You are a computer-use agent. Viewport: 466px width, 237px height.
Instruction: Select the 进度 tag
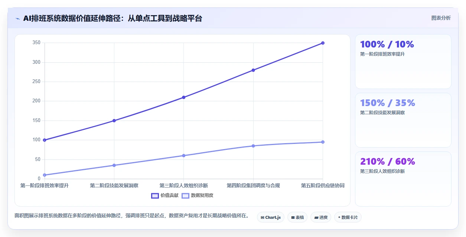[x=321, y=217]
